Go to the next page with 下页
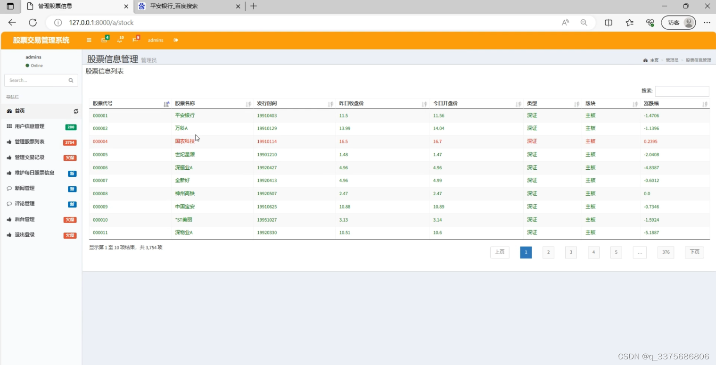 (694, 252)
